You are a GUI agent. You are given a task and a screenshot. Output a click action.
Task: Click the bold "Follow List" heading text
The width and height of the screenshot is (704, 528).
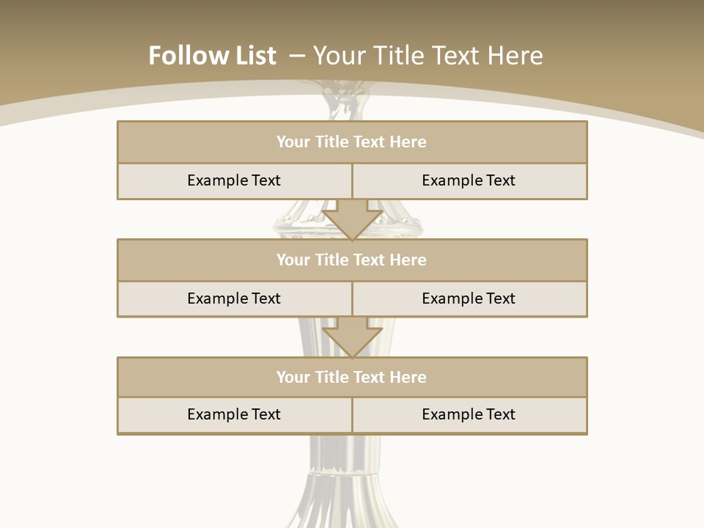tap(212, 56)
